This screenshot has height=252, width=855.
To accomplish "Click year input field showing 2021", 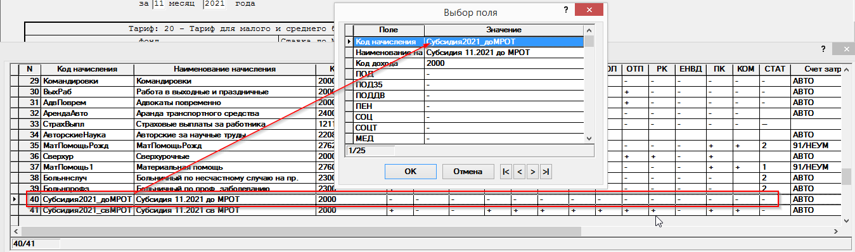I will point(214,4).
